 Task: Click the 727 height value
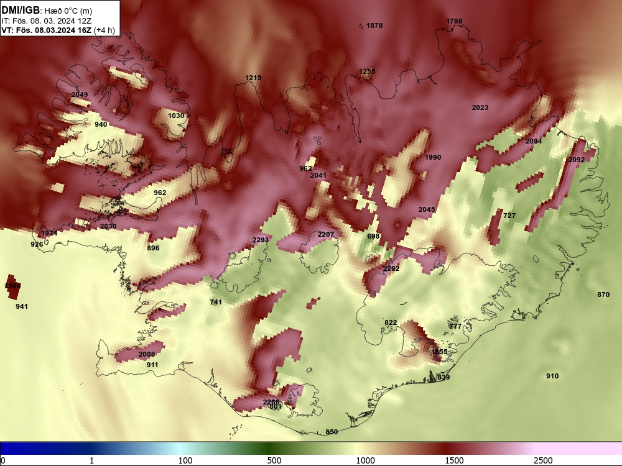tap(509, 216)
